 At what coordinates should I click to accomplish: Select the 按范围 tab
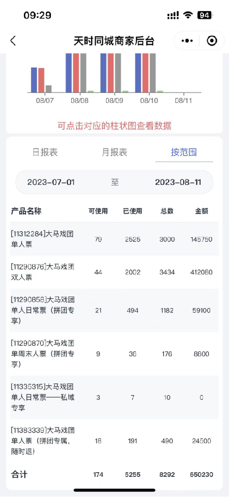coord(184,152)
